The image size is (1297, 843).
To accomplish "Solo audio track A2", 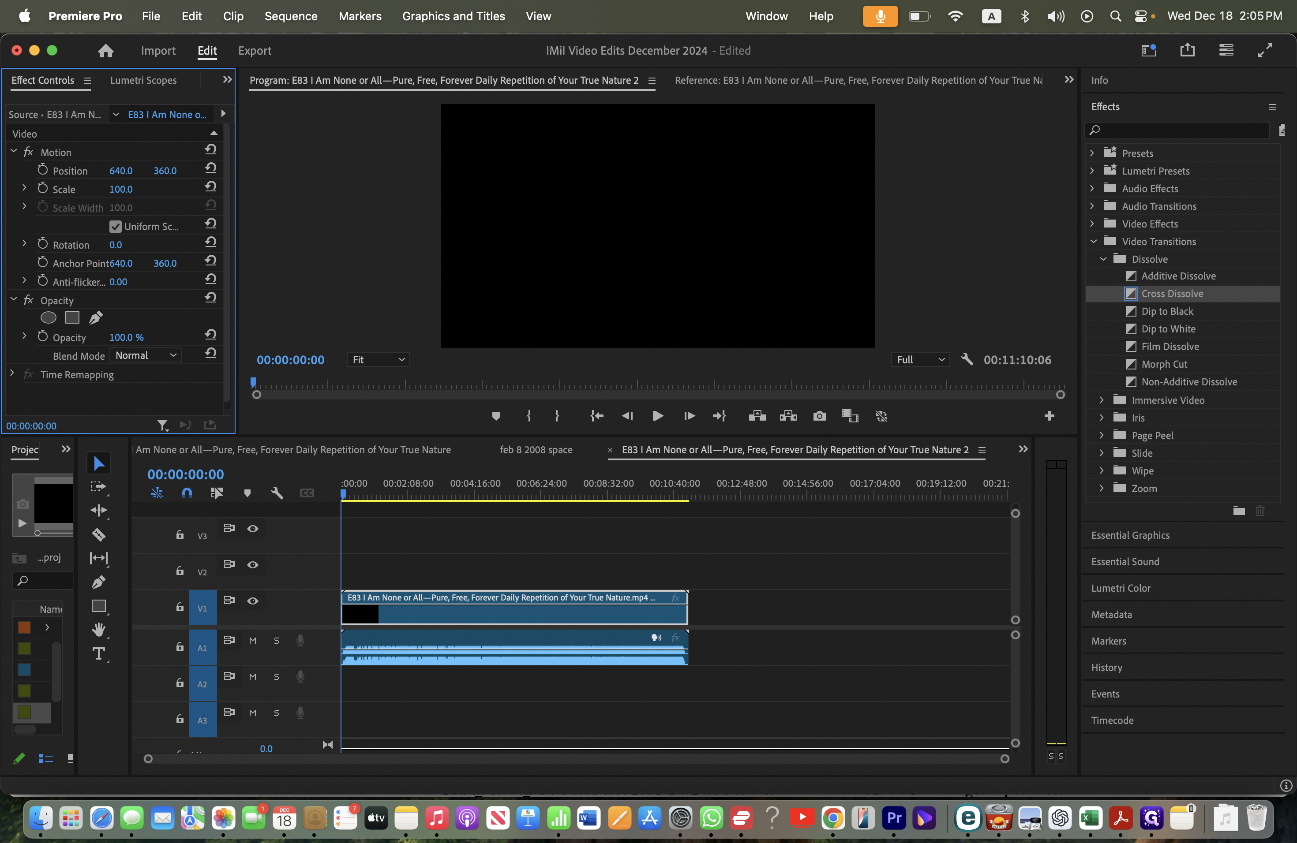I will pos(276,676).
